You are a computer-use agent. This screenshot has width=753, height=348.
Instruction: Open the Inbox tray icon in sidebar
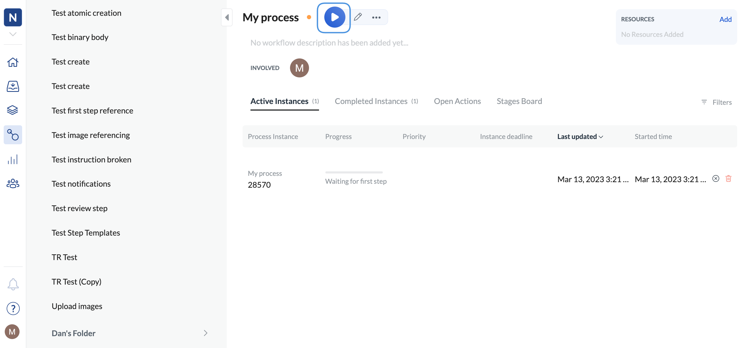coord(13,86)
